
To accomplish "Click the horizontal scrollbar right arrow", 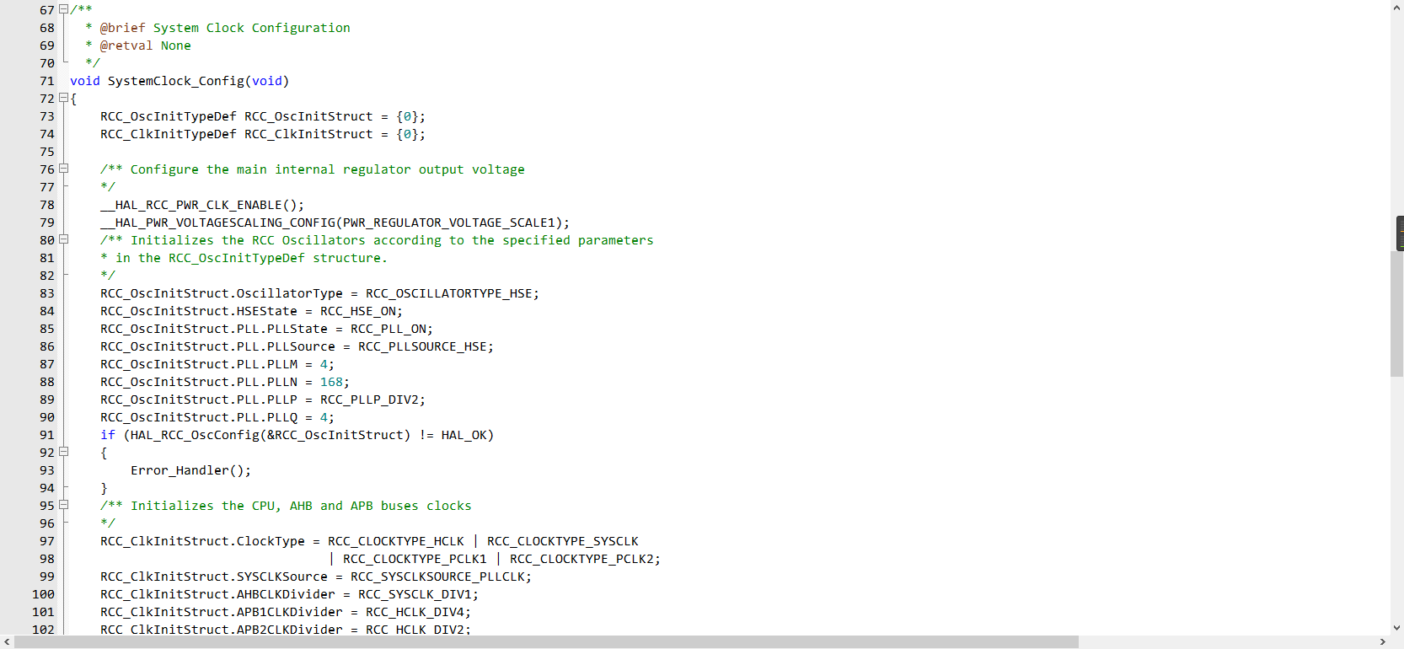I will [x=1383, y=642].
